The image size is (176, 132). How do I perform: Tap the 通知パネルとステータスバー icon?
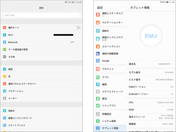[x=5, y=84]
